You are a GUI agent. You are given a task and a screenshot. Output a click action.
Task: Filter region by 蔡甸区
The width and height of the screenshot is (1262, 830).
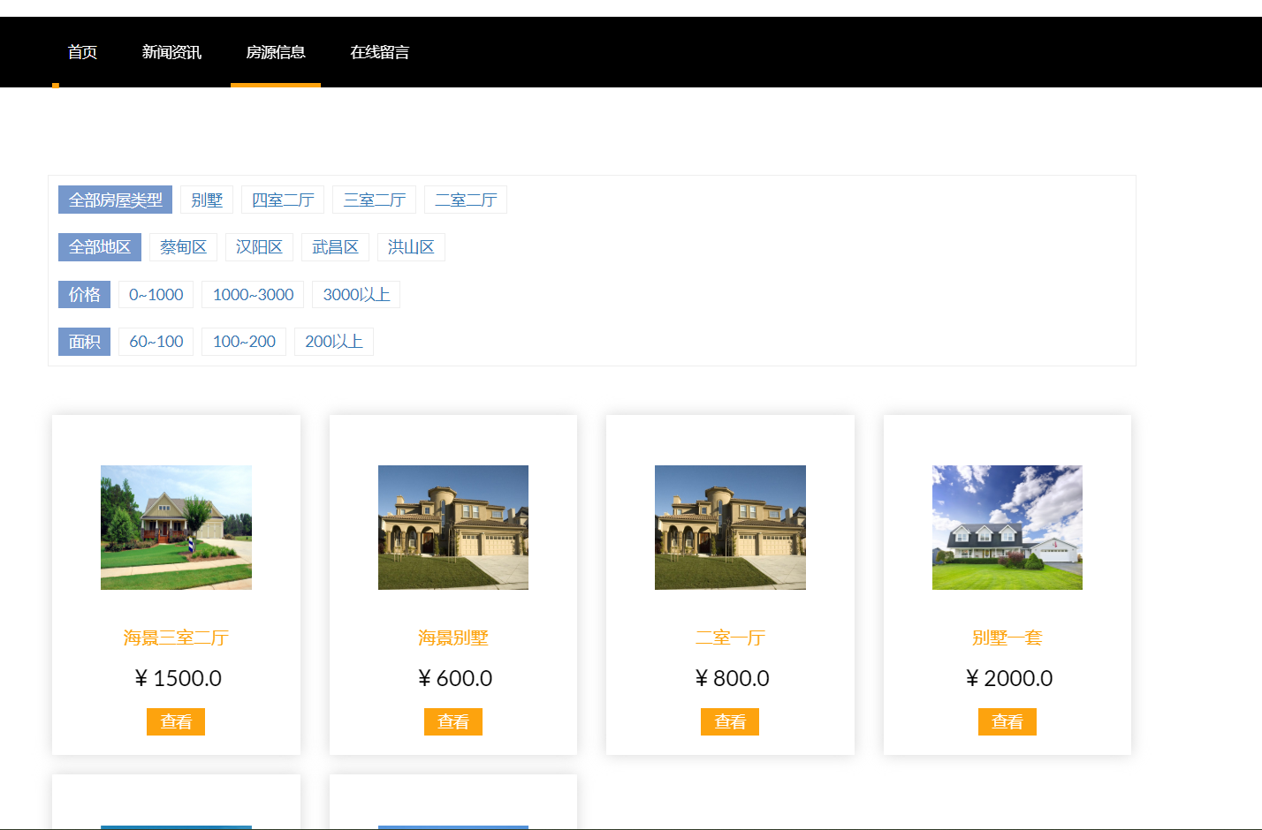coord(183,247)
